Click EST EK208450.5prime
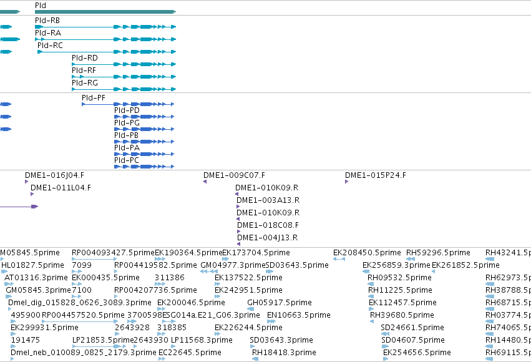The image size is (531, 362). point(367,253)
